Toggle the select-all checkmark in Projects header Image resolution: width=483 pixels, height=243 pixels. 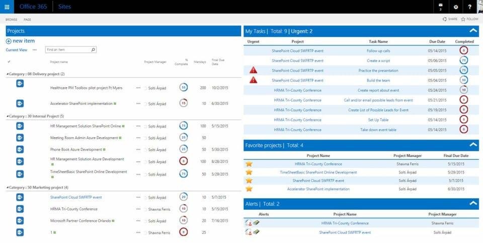coord(9,62)
